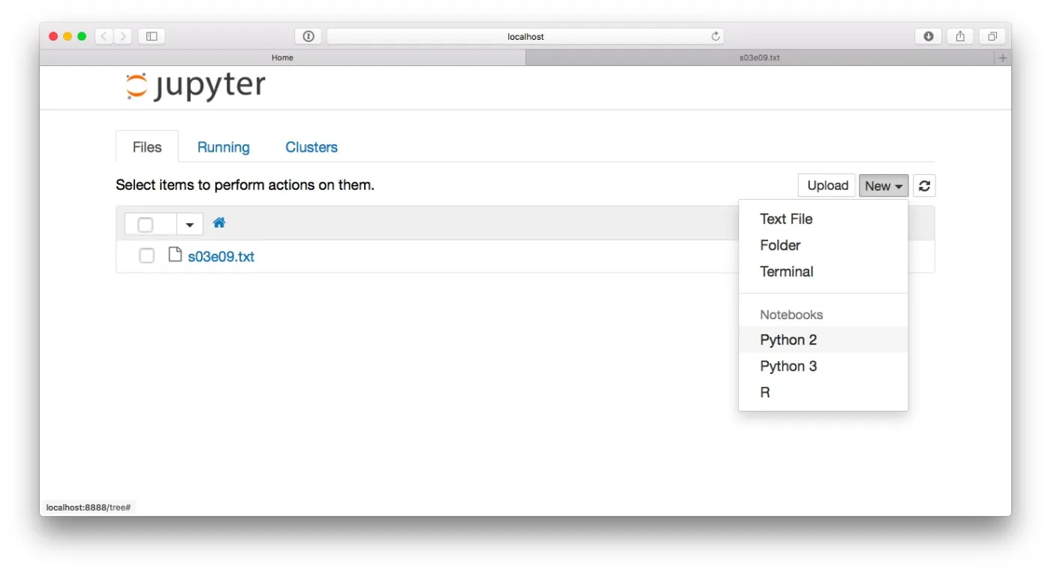Viewport: 1051px width, 573px height.
Task: Add a new Safari tab
Action: pos(1002,58)
